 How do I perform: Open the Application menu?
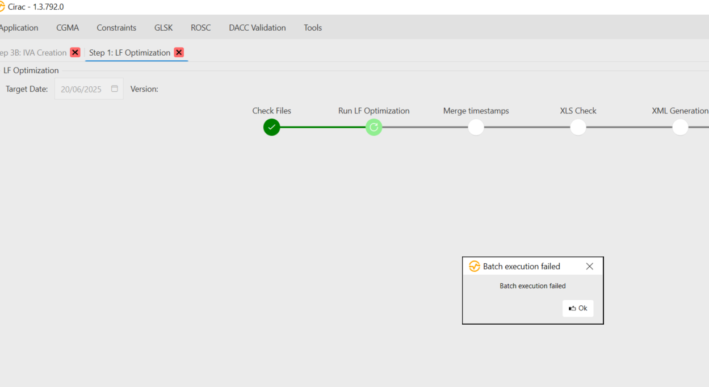19,27
